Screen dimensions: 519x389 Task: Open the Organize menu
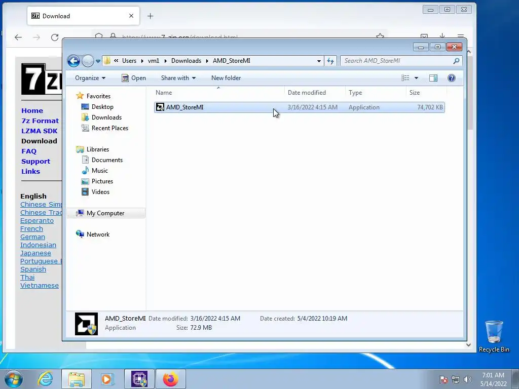[x=90, y=78]
